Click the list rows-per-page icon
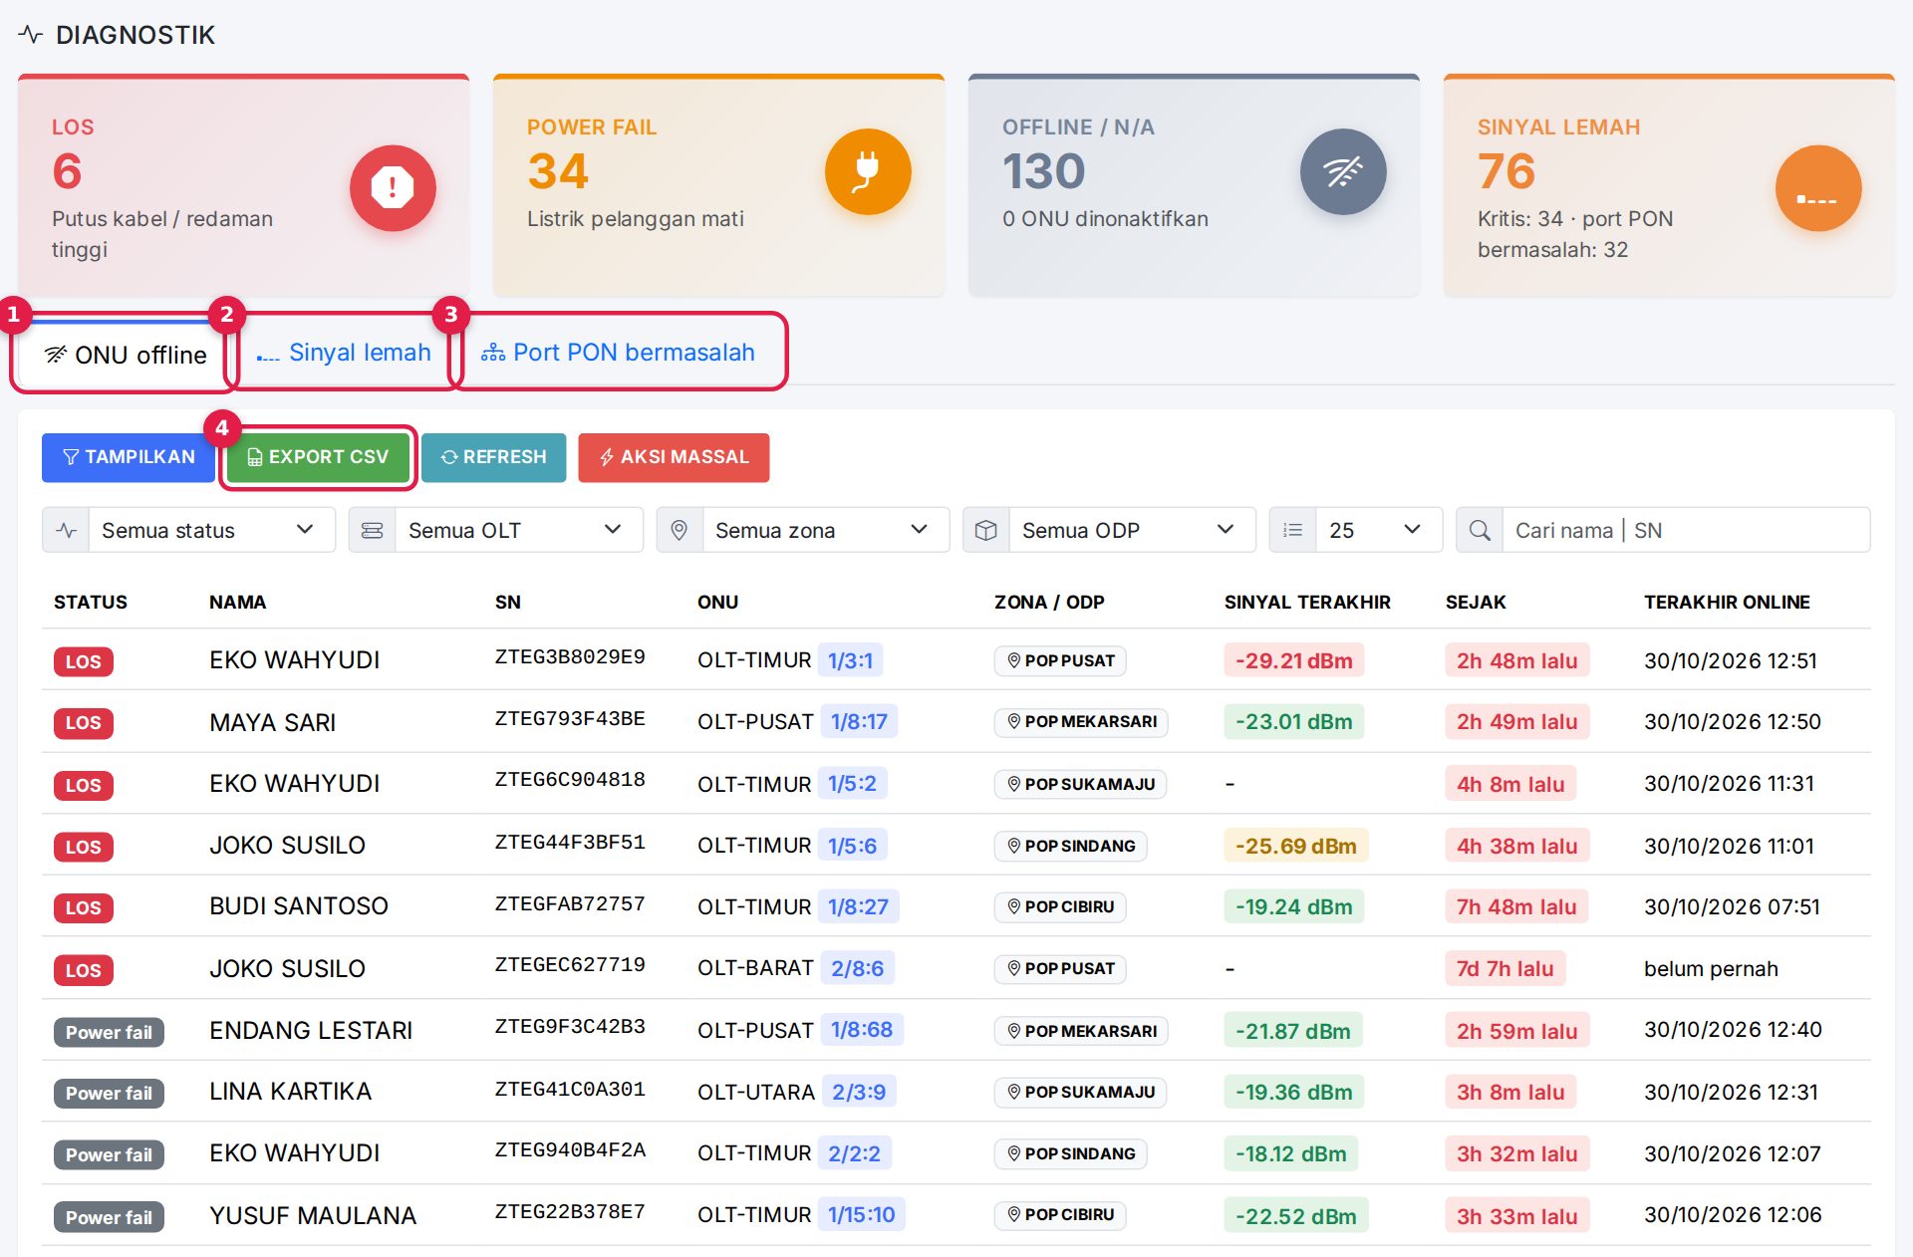This screenshot has height=1257, width=1913. (1292, 530)
